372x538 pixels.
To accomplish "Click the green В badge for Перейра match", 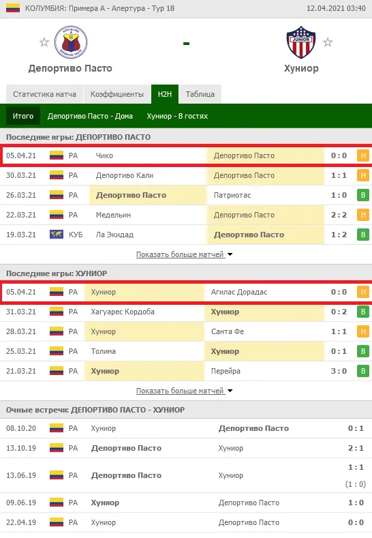I will (x=363, y=371).
